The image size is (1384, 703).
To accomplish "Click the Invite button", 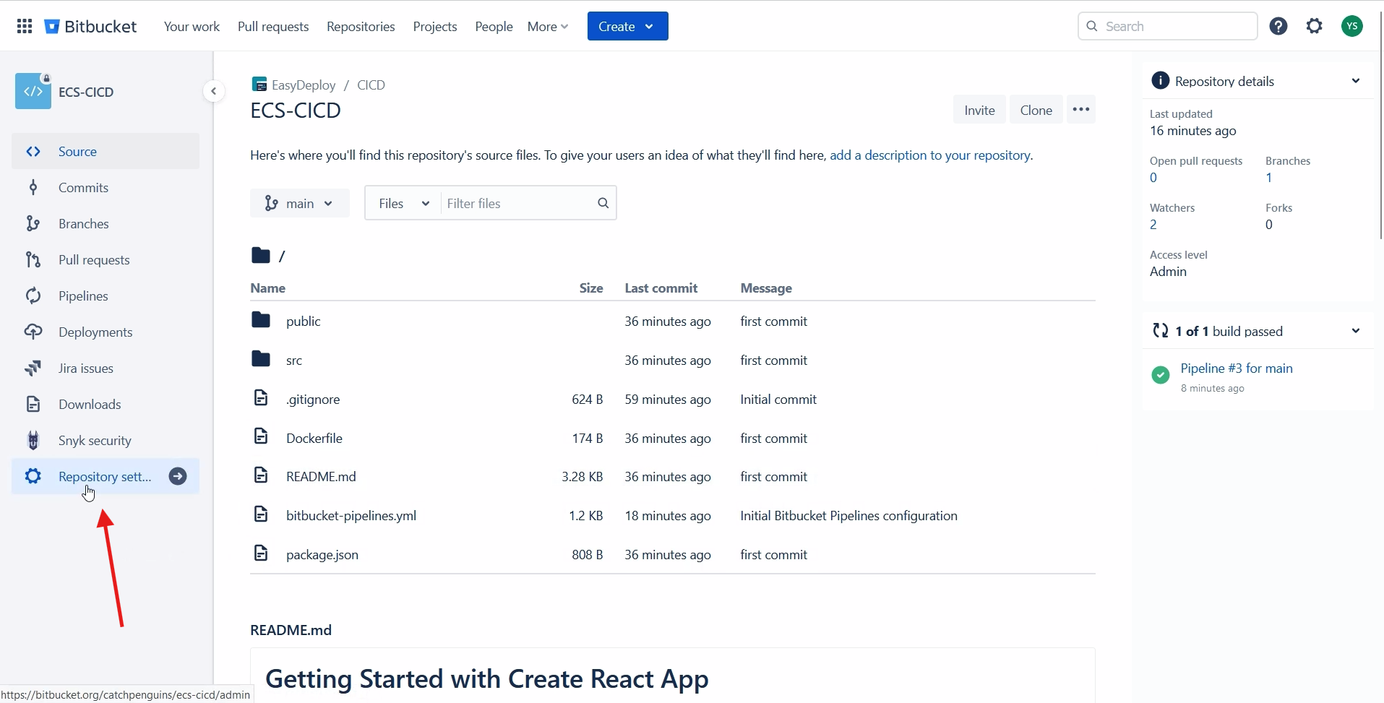I will point(979,110).
